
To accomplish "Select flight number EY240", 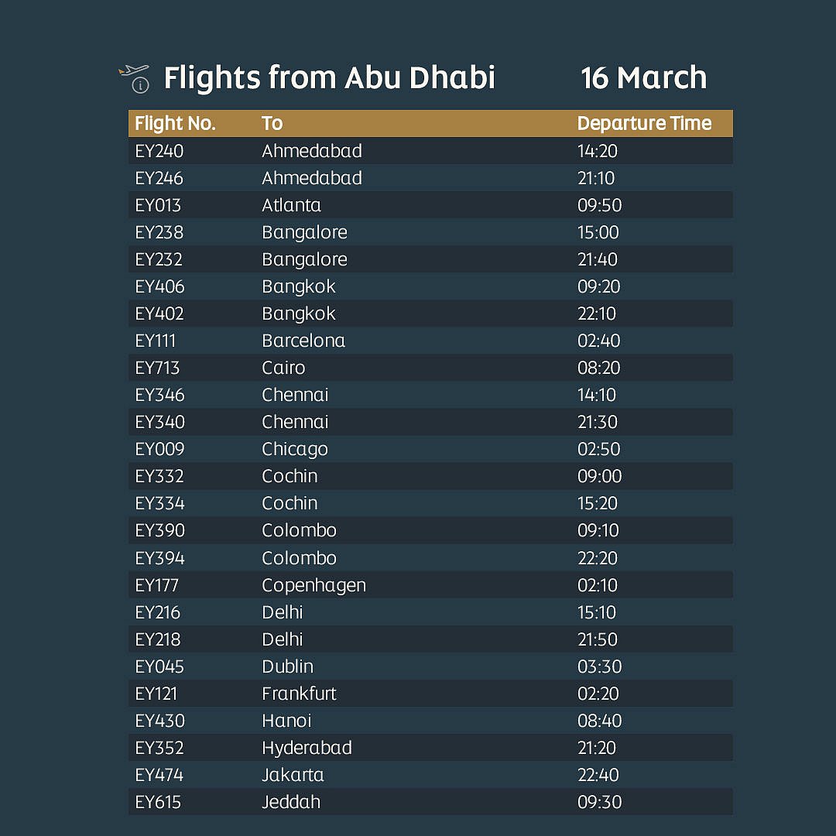I will coord(159,151).
